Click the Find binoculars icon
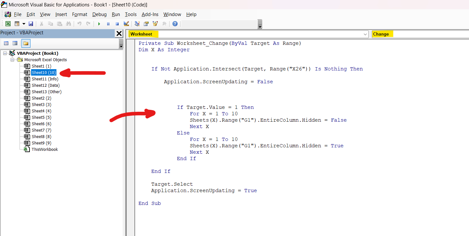This screenshot has width=469, height=236. [68, 24]
